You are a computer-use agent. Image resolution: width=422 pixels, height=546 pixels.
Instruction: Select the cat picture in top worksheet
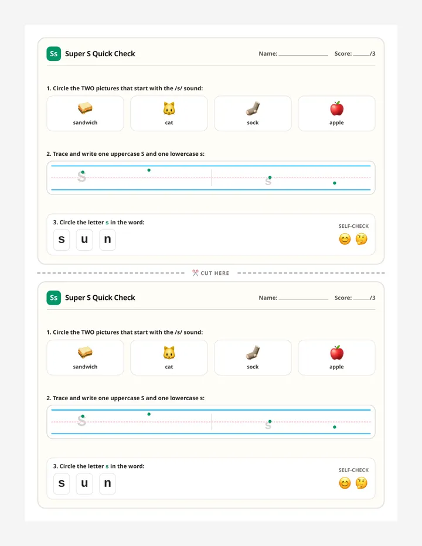pos(169,108)
